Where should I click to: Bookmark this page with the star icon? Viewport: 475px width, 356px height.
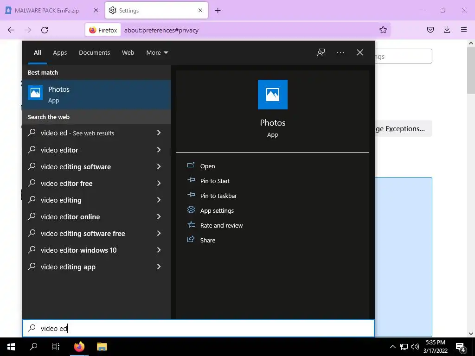pos(383,30)
